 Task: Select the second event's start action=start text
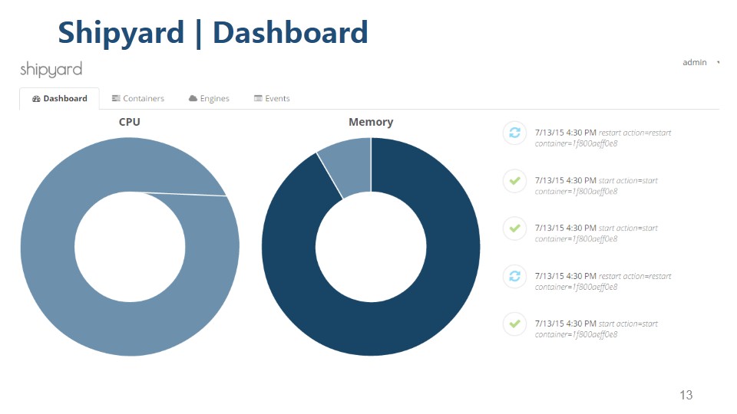628,181
